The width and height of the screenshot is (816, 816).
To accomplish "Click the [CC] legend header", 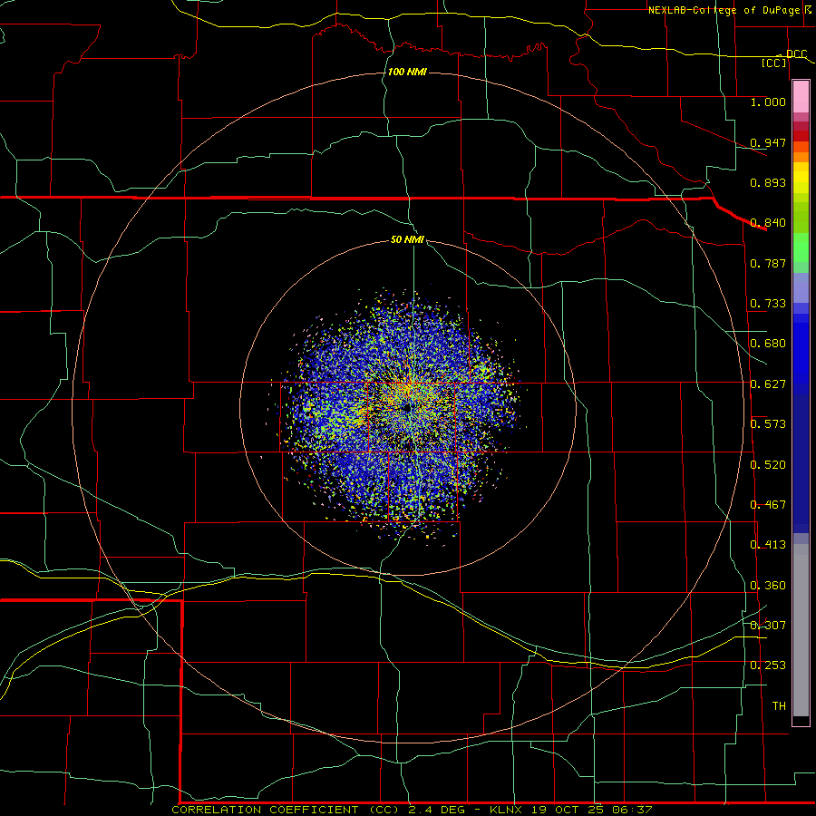I will pyautogui.click(x=774, y=63).
